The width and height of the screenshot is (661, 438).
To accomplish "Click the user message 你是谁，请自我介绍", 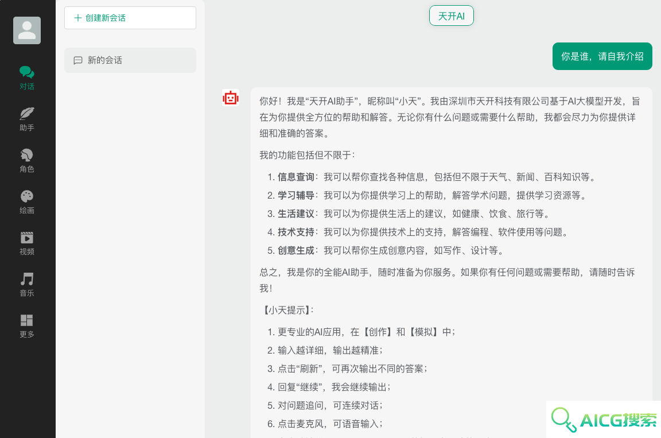I will coord(602,56).
